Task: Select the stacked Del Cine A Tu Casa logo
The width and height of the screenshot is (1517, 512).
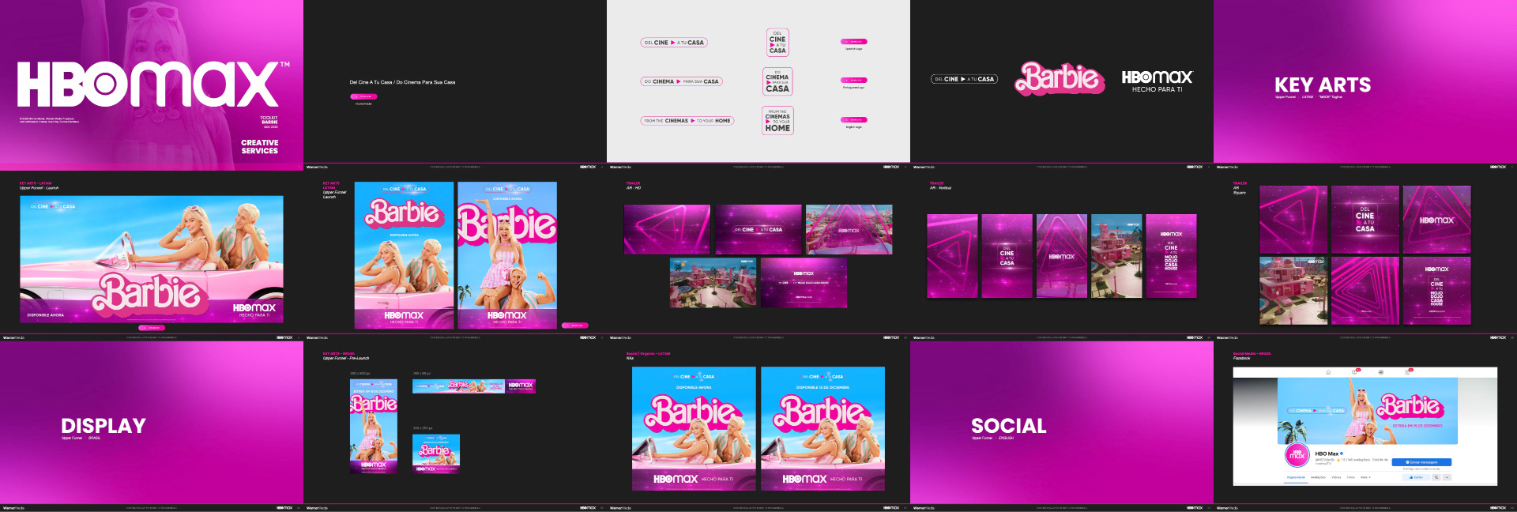Action: coord(777,43)
